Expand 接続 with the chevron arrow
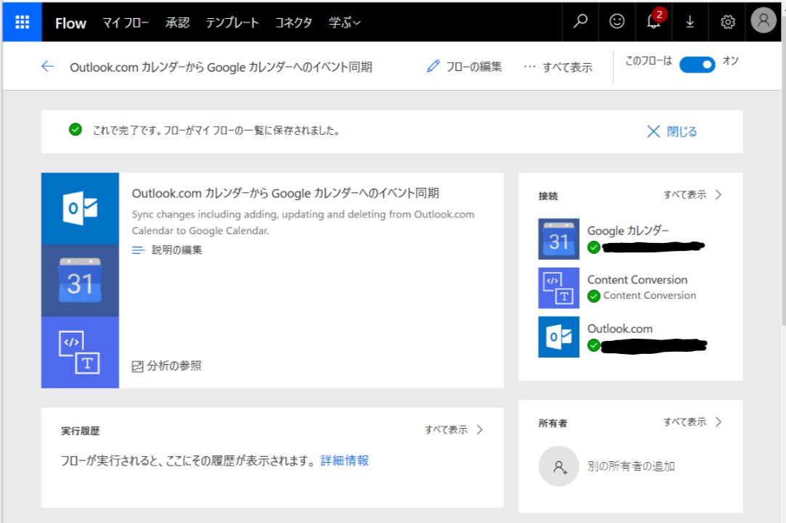 [x=719, y=195]
